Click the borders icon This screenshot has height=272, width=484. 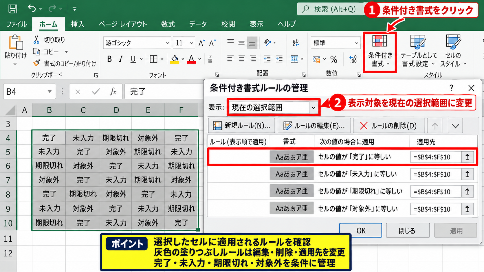coord(153,59)
